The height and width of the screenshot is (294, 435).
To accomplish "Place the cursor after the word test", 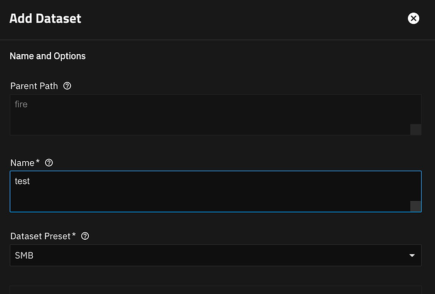I will [30, 181].
